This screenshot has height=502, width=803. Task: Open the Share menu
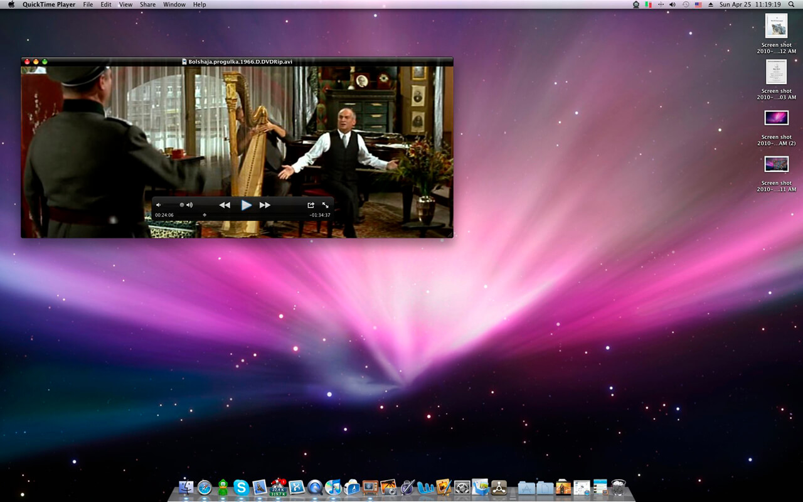[147, 4]
